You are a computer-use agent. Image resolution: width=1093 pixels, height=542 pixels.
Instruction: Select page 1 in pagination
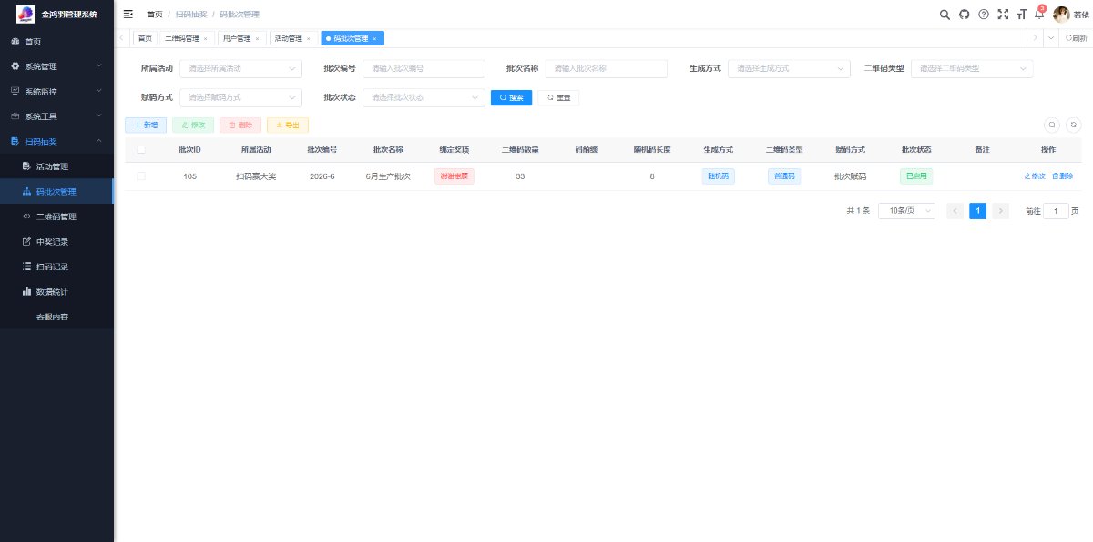coord(977,211)
